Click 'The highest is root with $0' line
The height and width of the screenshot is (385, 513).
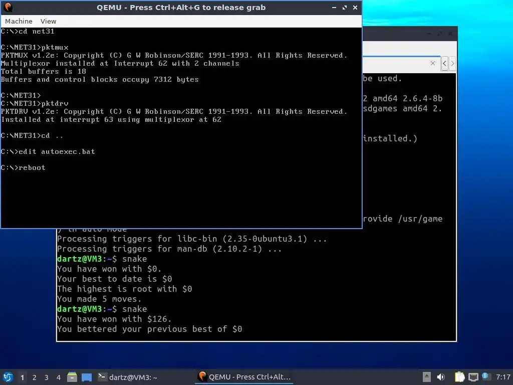(x=125, y=289)
